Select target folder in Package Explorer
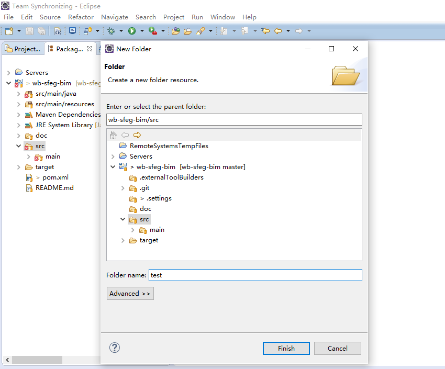Screen dimensions: 445x369 44,167
